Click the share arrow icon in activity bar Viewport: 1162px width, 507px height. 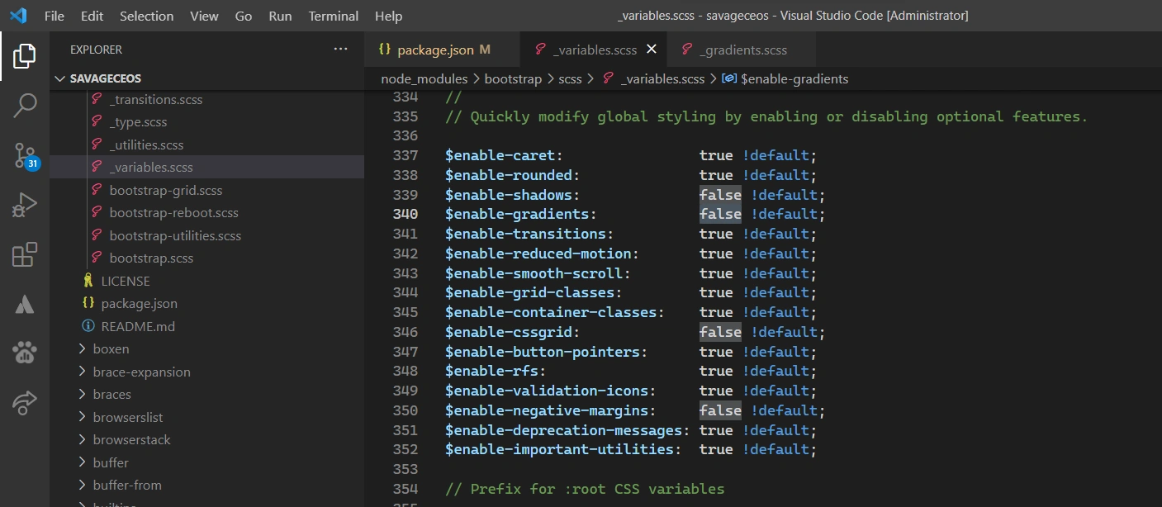24,403
